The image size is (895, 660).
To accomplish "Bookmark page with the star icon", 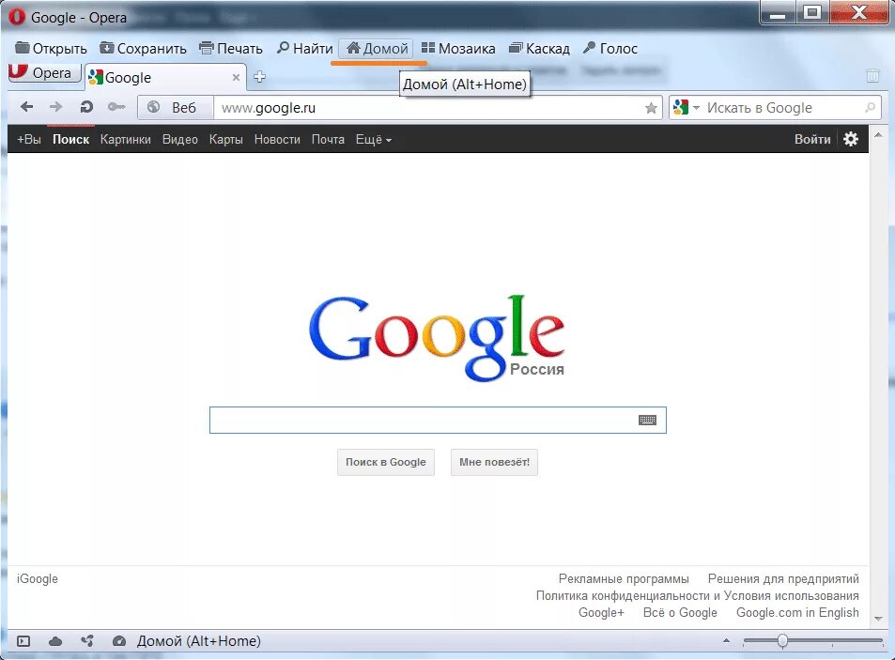I will pyautogui.click(x=651, y=108).
